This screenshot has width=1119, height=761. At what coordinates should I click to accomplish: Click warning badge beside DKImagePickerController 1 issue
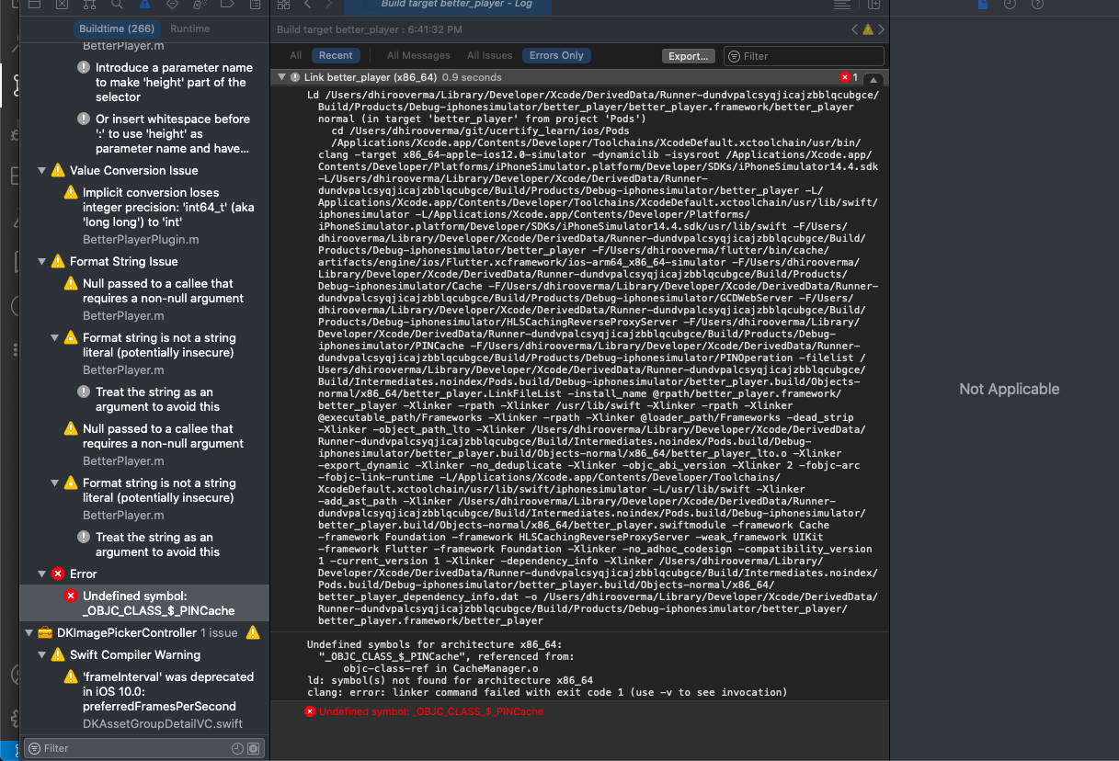(x=253, y=632)
